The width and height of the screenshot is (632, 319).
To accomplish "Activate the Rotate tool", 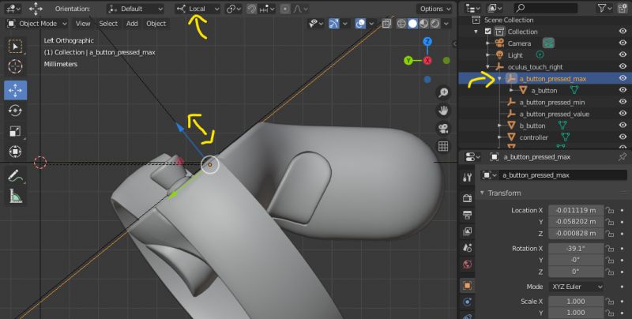I will (15, 111).
